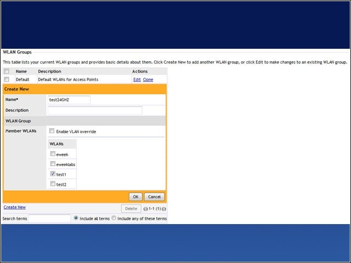Focus the Name field containing test24GHZ
This screenshot has height=263, width=351.
(x=69, y=100)
